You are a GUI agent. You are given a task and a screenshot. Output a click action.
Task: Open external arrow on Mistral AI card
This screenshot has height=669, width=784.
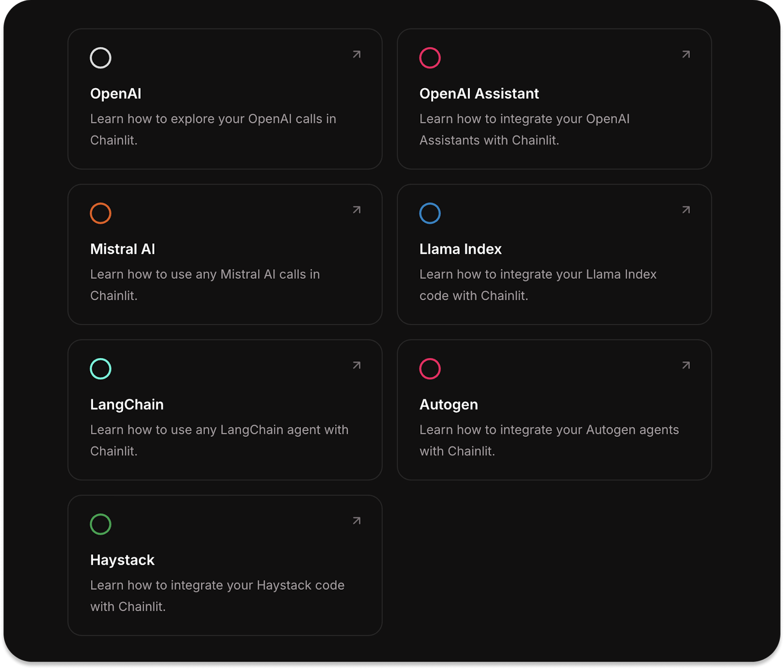pyautogui.click(x=357, y=210)
